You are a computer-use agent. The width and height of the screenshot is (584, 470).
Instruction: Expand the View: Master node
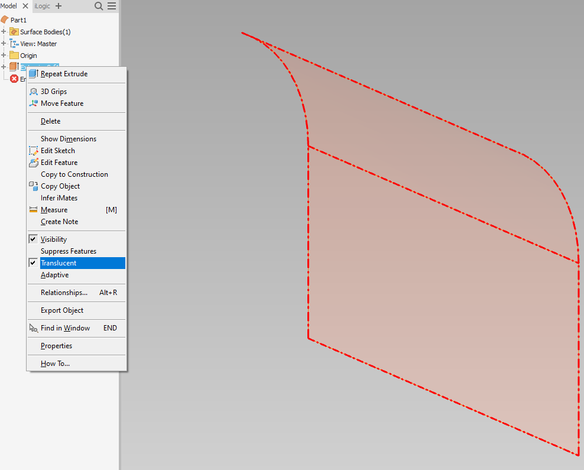4,43
